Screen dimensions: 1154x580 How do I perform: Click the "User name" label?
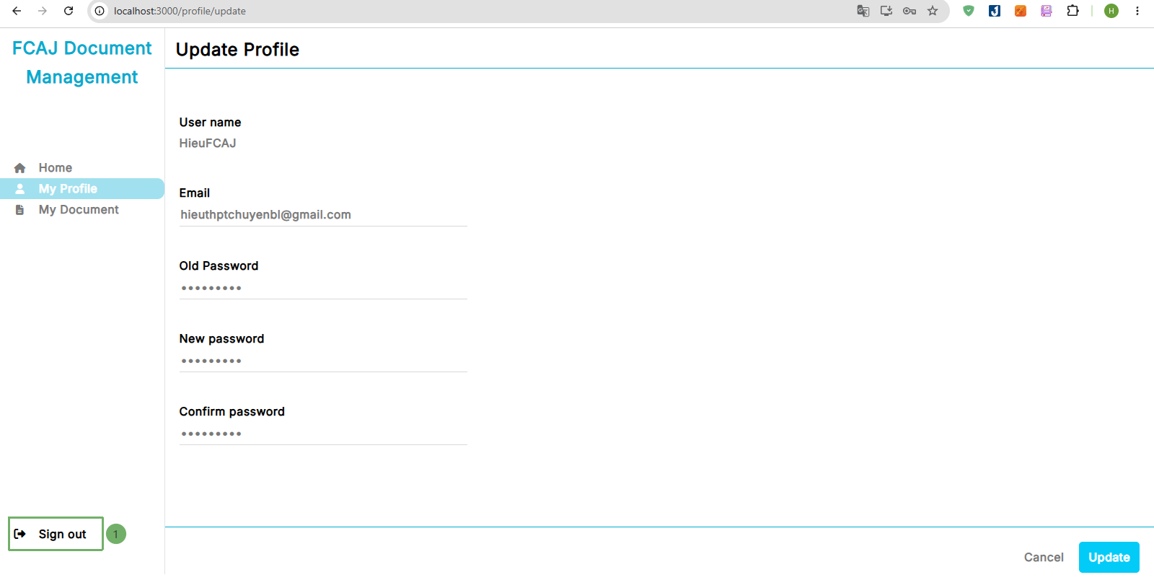point(210,123)
